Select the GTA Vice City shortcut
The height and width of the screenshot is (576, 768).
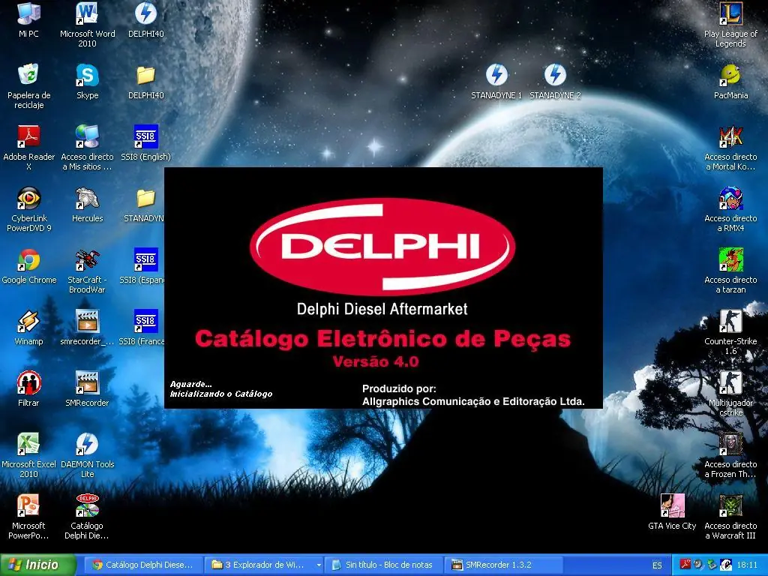point(672,511)
